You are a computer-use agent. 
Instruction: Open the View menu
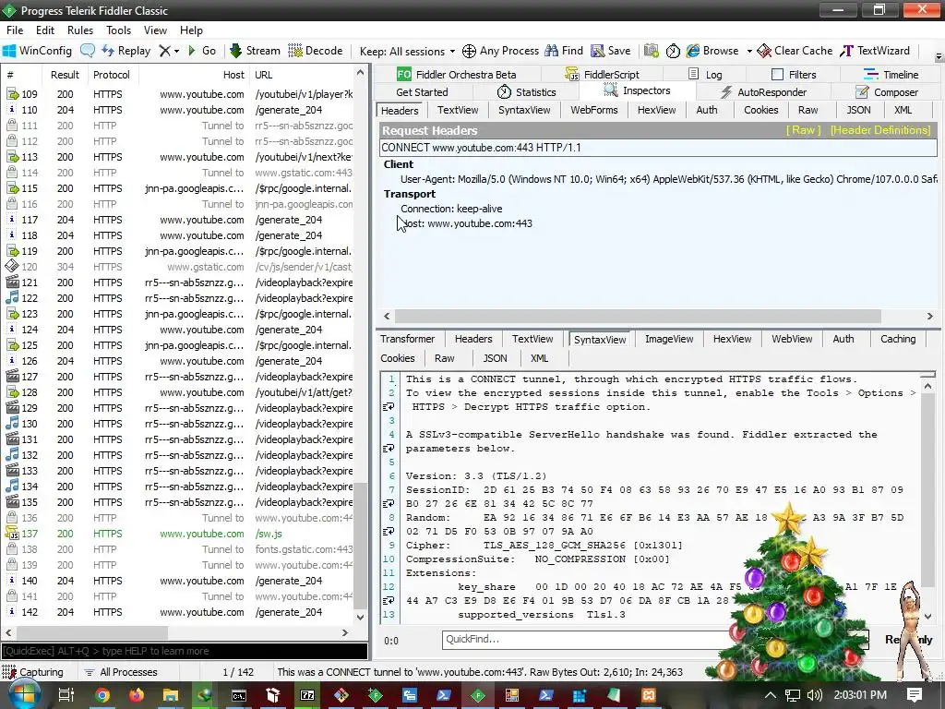pos(155,30)
